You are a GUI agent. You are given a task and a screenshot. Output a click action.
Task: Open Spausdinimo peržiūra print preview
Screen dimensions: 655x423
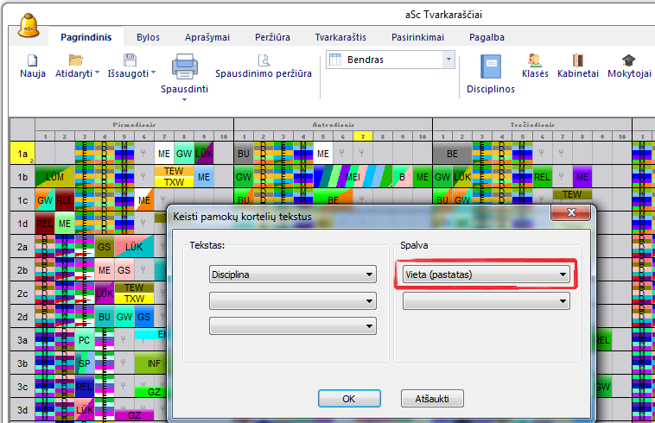(264, 60)
